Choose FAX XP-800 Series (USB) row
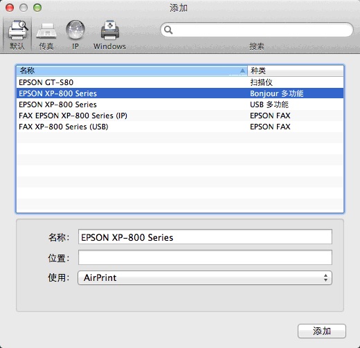Screen dimensions: 360x348 (x=180, y=127)
